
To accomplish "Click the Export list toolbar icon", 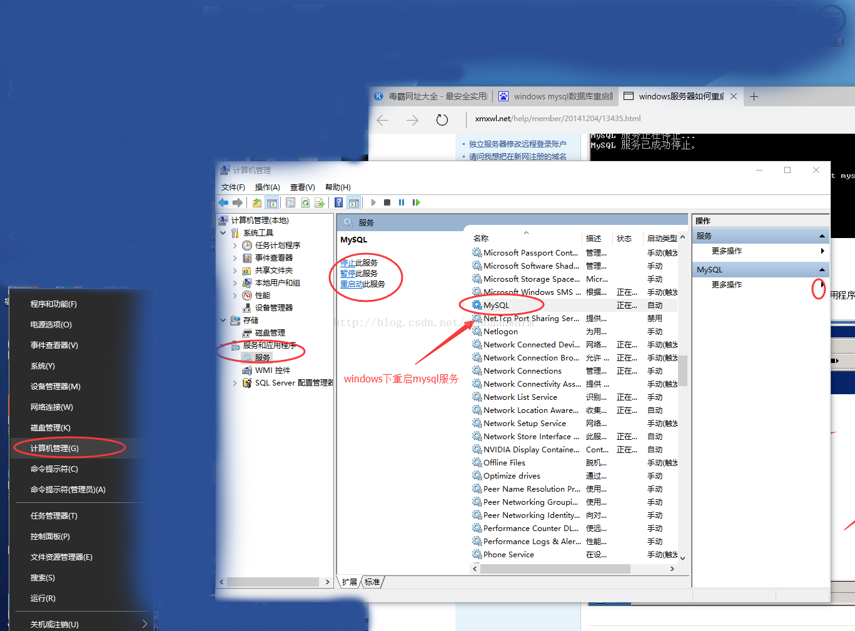I will (x=320, y=202).
